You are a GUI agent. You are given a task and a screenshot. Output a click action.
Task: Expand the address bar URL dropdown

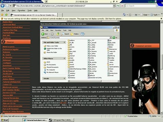(114, 6)
